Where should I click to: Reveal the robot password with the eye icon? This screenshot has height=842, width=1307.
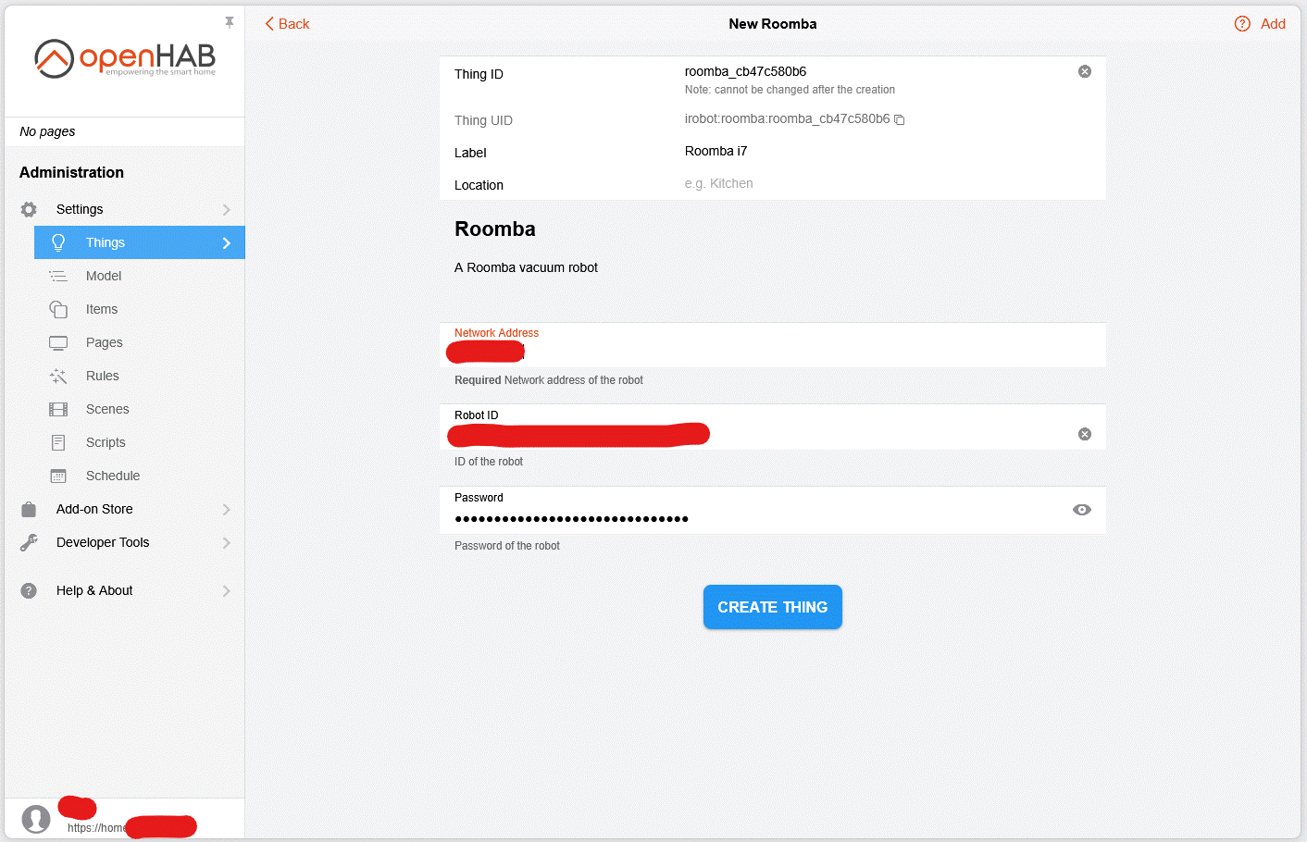pos(1082,509)
